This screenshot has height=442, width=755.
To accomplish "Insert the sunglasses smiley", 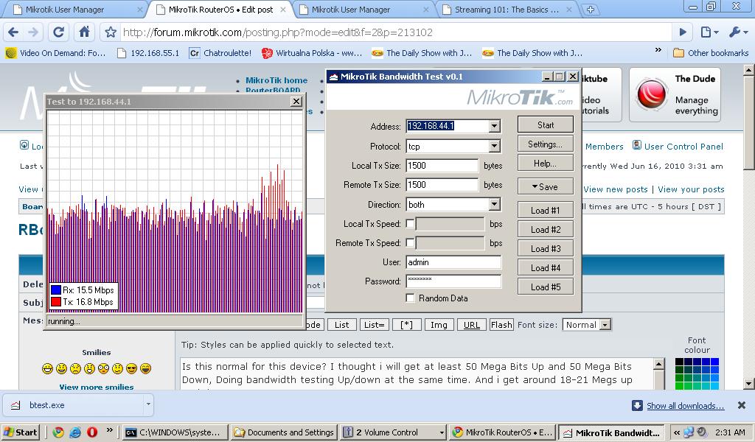I will click(131, 368).
